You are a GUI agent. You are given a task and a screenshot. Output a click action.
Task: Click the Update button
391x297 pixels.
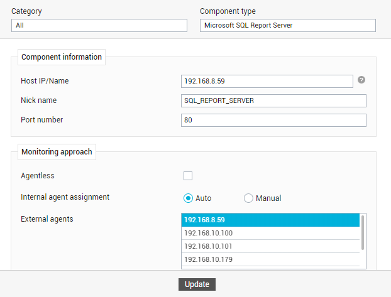[x=197, y=284]
